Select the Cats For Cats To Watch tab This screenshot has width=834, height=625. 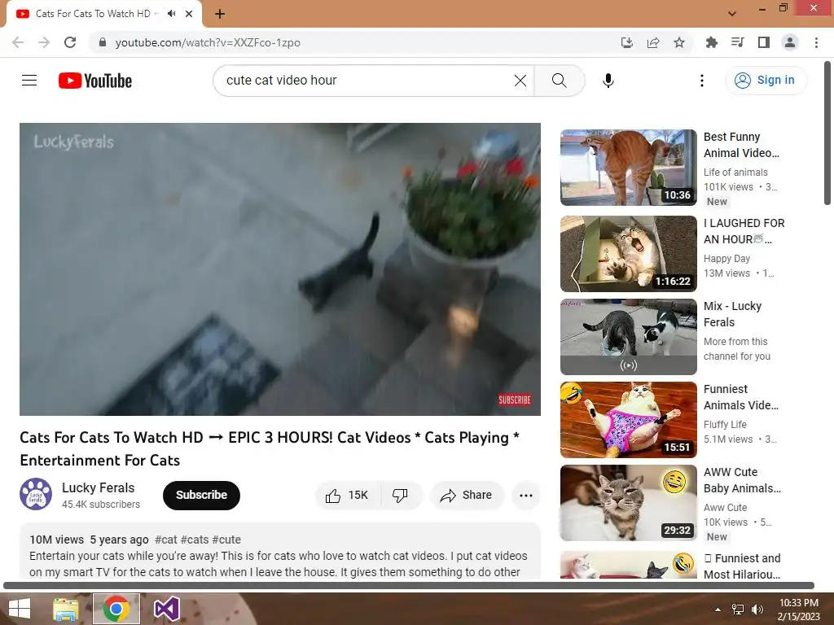104,14
